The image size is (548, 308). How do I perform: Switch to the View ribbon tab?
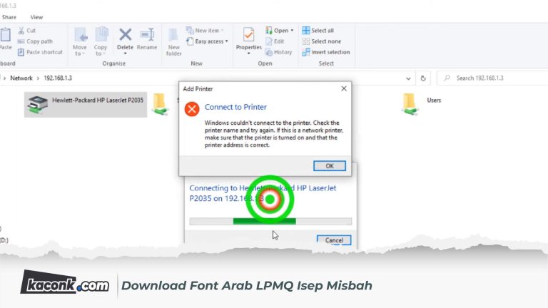(36, 17)
